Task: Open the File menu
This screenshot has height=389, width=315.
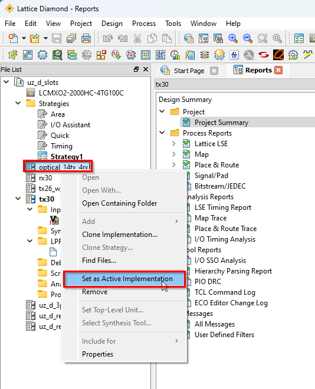Action: click(x=10, y=24)
